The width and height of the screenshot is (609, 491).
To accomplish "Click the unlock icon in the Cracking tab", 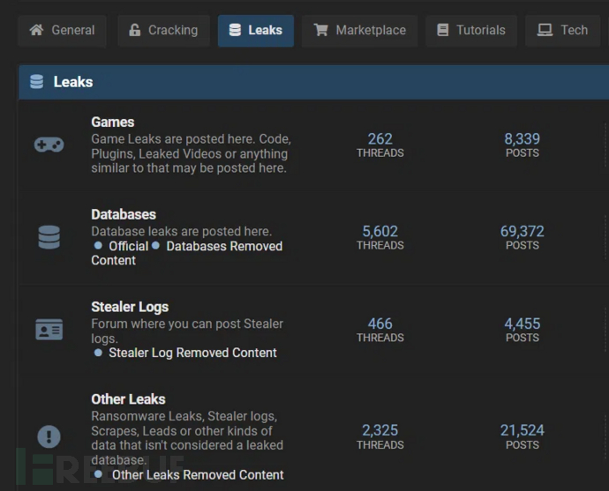I will point(135,30).
